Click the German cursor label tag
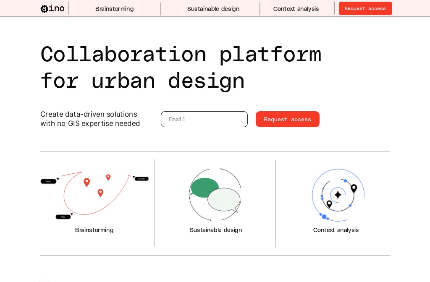 (x=142, y=179)
